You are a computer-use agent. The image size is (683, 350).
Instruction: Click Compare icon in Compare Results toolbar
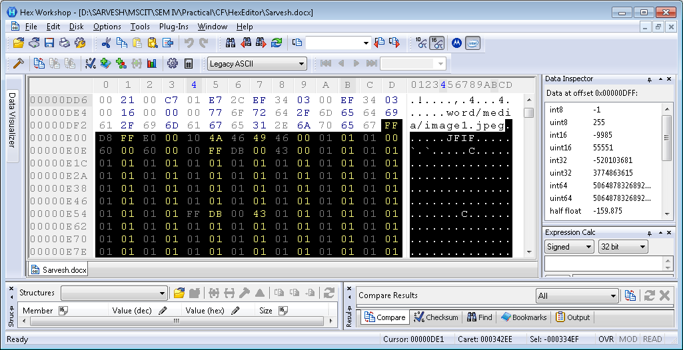[630, 295]
